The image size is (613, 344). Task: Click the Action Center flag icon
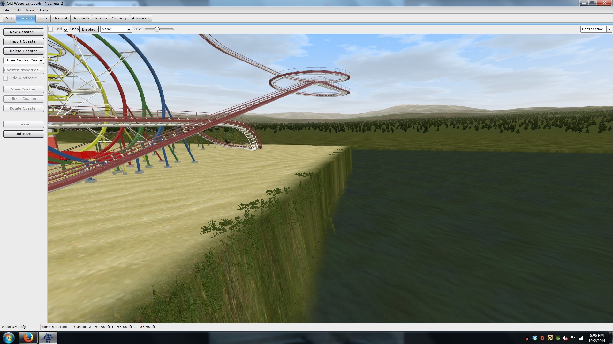tap(573, 338)
